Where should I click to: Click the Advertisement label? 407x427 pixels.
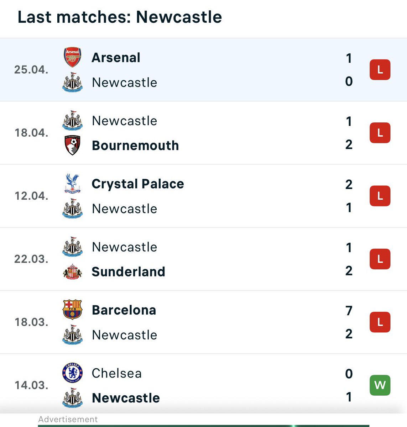(x=68, y=419)
